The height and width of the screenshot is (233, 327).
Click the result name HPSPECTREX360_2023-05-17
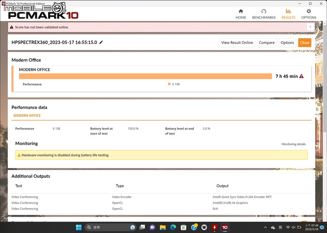[x=54, y=42]
